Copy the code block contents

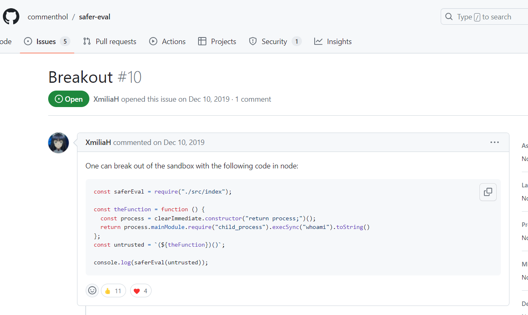[x=488, y=192]
